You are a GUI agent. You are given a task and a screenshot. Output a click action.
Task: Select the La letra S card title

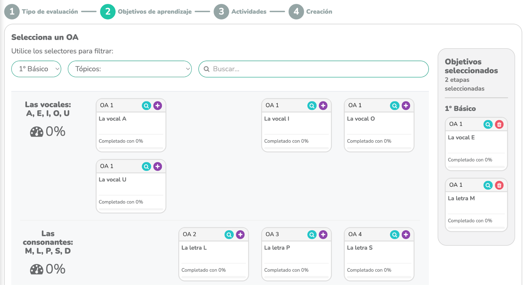point(360,248)
